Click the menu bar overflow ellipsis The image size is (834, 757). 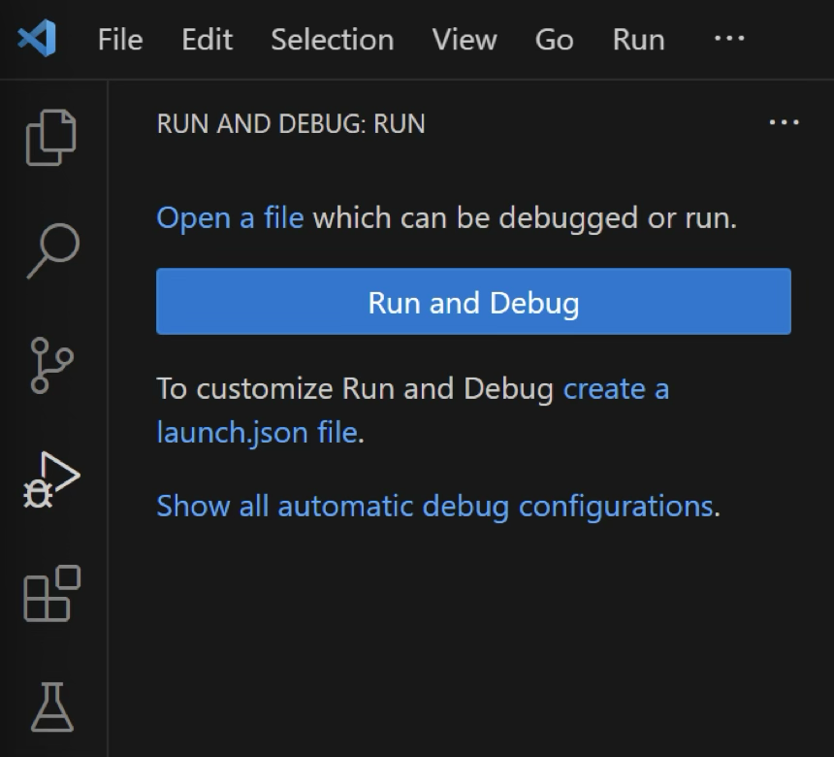(727, 39)
